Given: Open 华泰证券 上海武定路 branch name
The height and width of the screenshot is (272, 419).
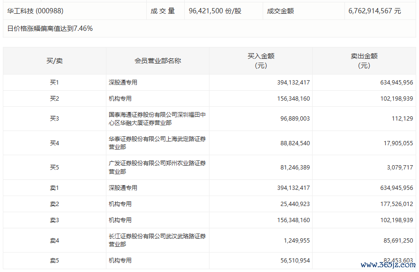Looking at the screenshot, I should [157, 143].
